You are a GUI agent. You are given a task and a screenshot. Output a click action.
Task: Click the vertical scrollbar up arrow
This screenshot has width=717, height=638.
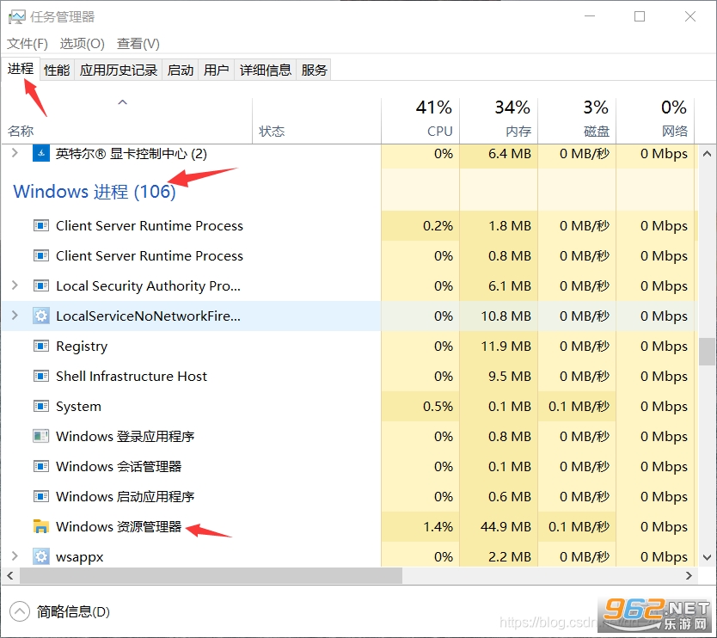click(707, 154)
